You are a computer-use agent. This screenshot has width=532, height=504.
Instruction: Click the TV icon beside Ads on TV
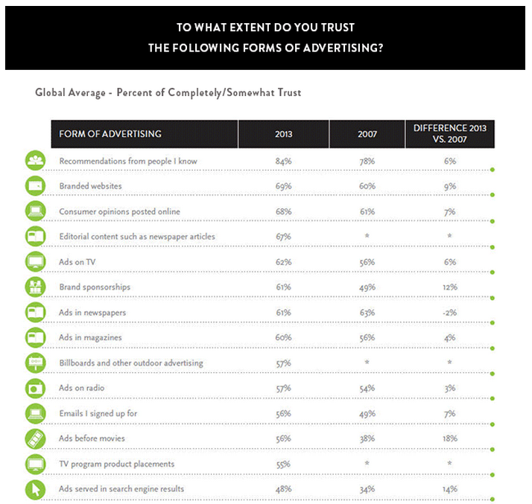[x=36, y=261]
